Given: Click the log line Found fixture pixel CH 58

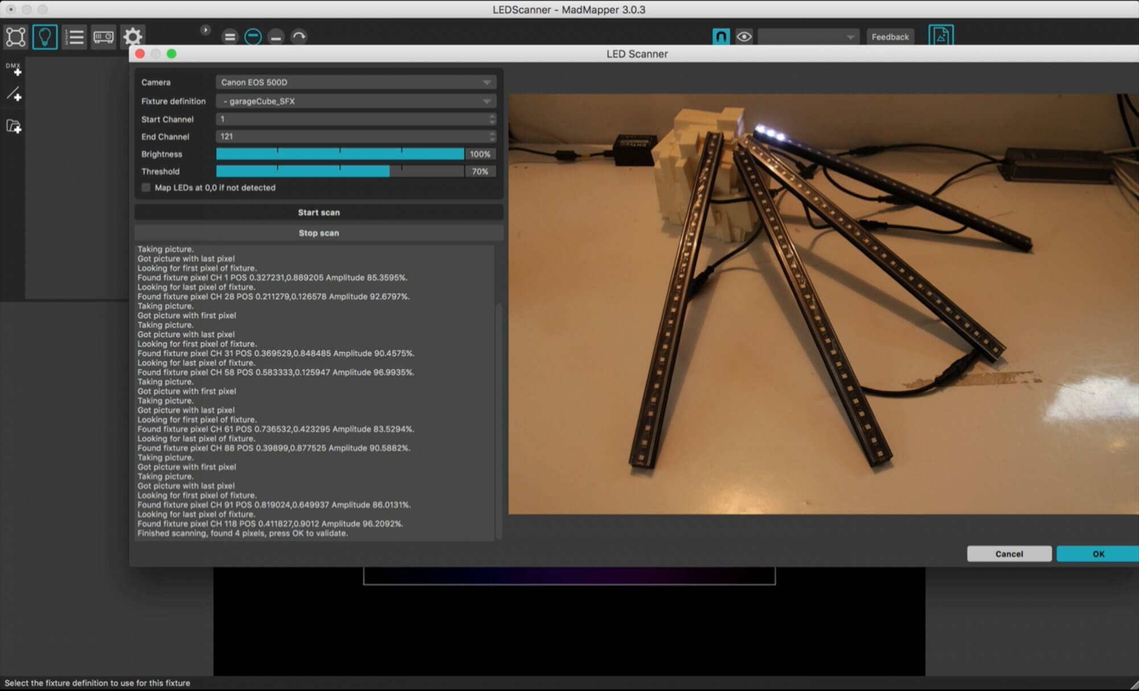Looking at the screenshot, I should pos(276,372).
